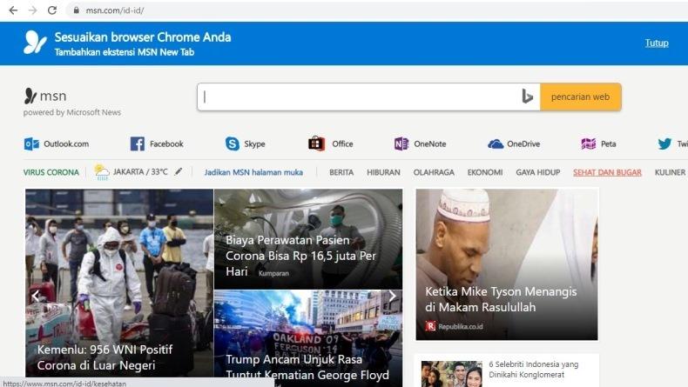The width and height of the screenshot is (688, 387).
Task: Open the Office icon shortcut
Action: click(x=316, y=143)
